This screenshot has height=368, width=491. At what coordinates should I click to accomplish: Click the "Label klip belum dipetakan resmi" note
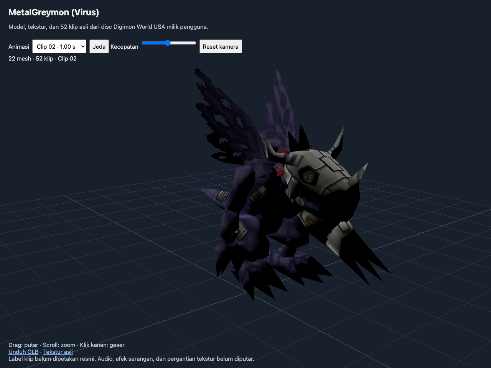click(x=131, y=359)
